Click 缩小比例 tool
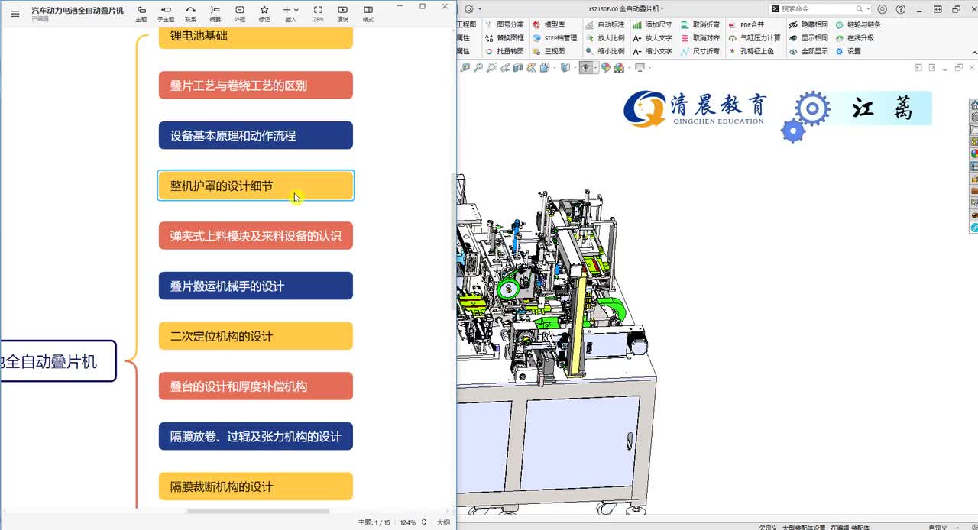 605,51
